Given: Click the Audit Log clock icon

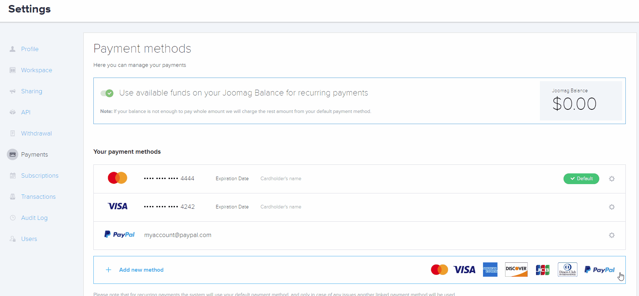Looking at the screenshot, I should click(x=13, y=218).
